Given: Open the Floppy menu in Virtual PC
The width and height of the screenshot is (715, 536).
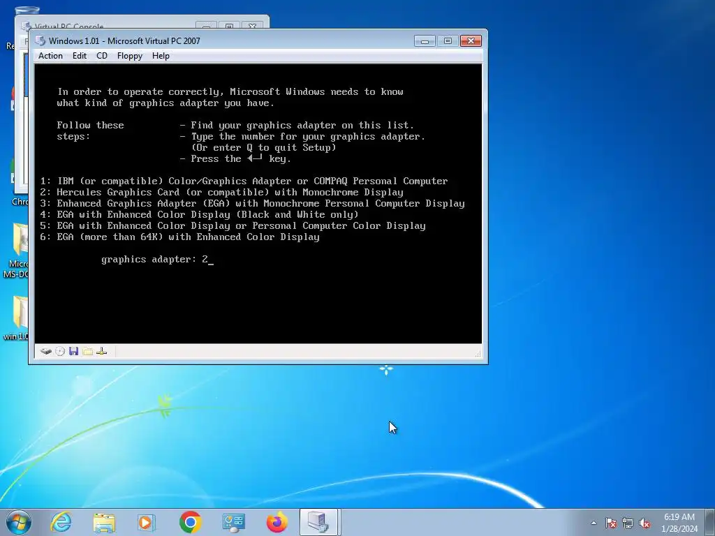Looking at the screenshot, I should point(129,56).
